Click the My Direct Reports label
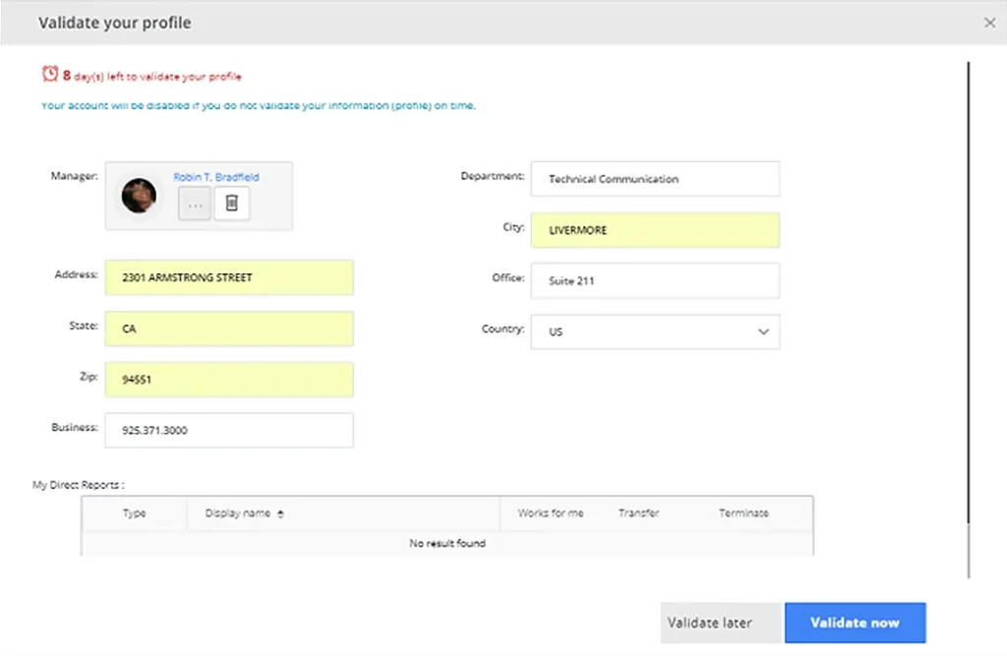1007x656 pixels. pos(79,485)
